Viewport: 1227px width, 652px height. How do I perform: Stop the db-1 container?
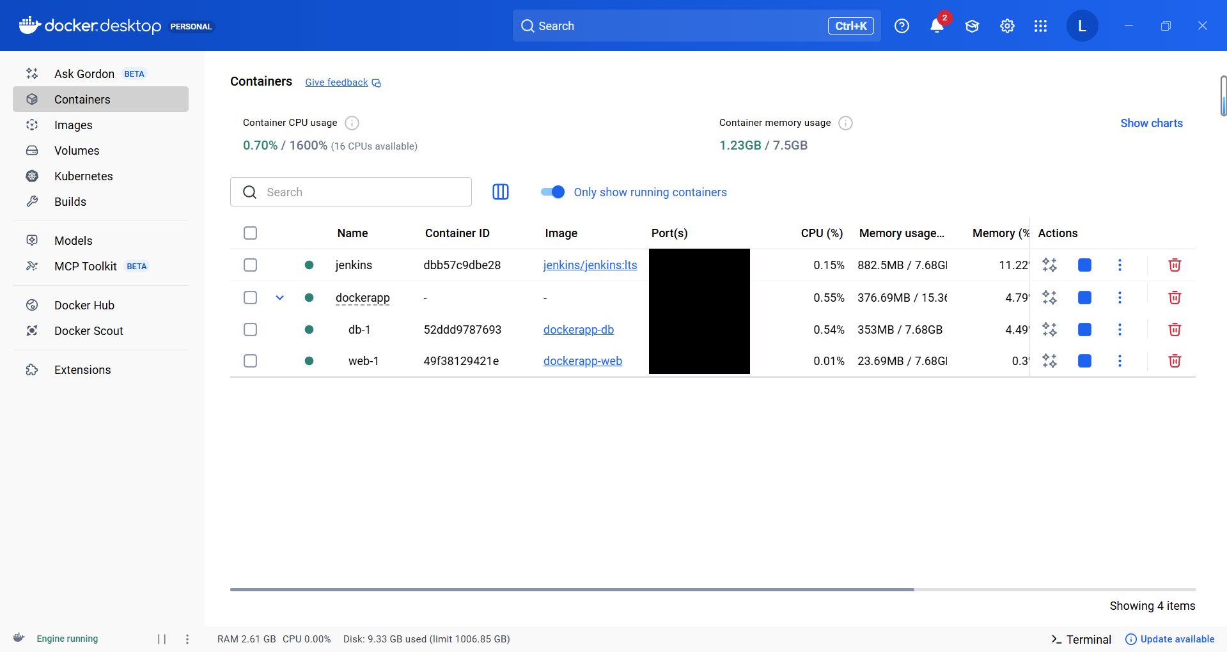pos(1084,329)
